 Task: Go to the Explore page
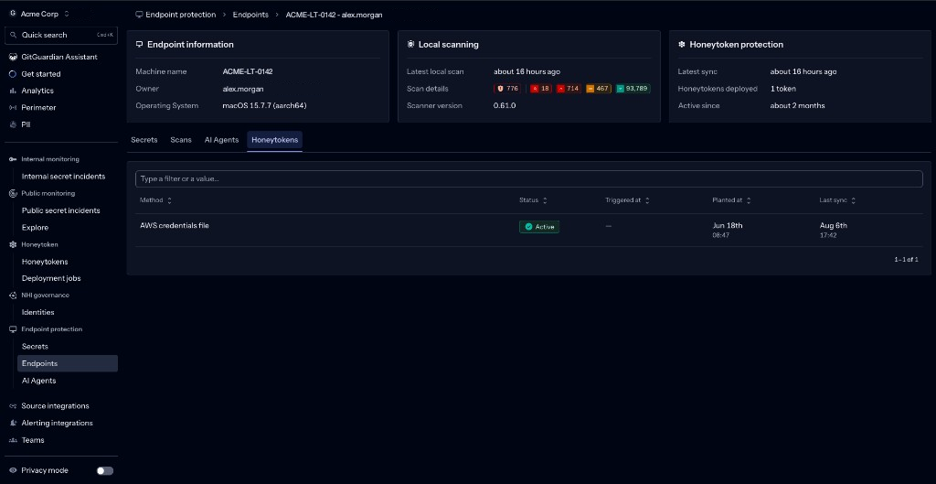(x=36, y=228)
